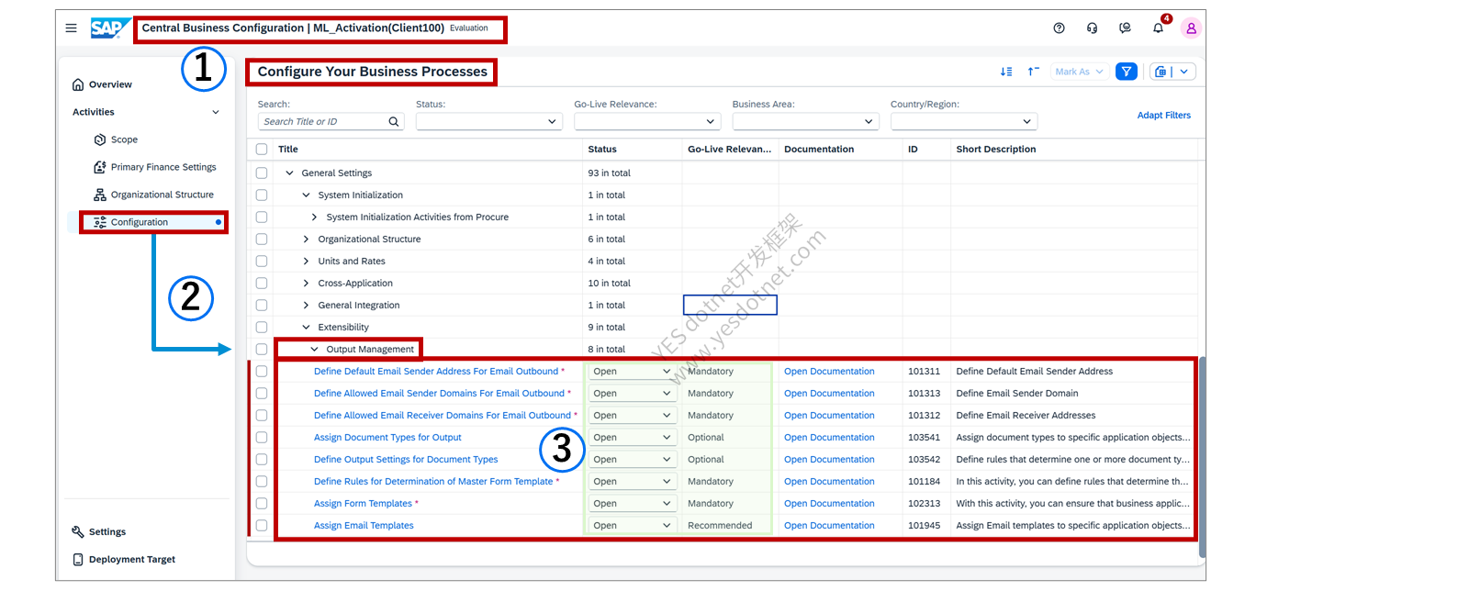Open Define Default Email Sender Address link

[x=436, y=372]
